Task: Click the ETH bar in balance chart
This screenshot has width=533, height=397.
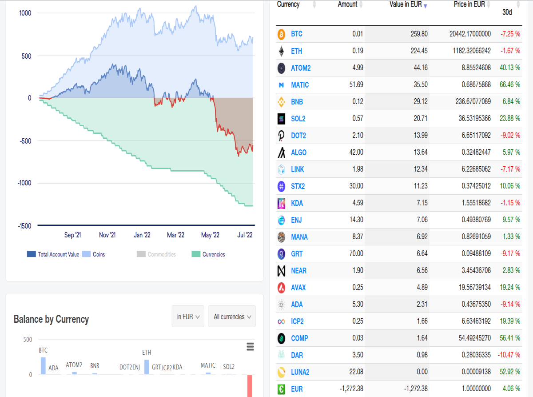Action: pyautogui.click(x=147, y=367)
